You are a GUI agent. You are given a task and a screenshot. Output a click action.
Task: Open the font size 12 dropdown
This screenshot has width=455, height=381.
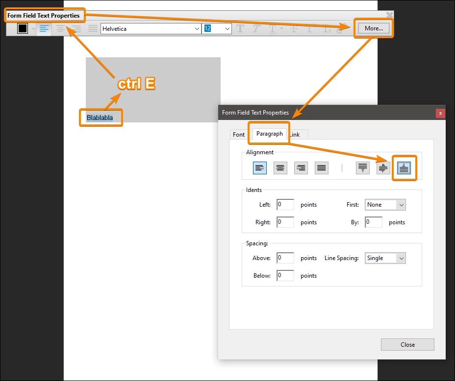217,29
